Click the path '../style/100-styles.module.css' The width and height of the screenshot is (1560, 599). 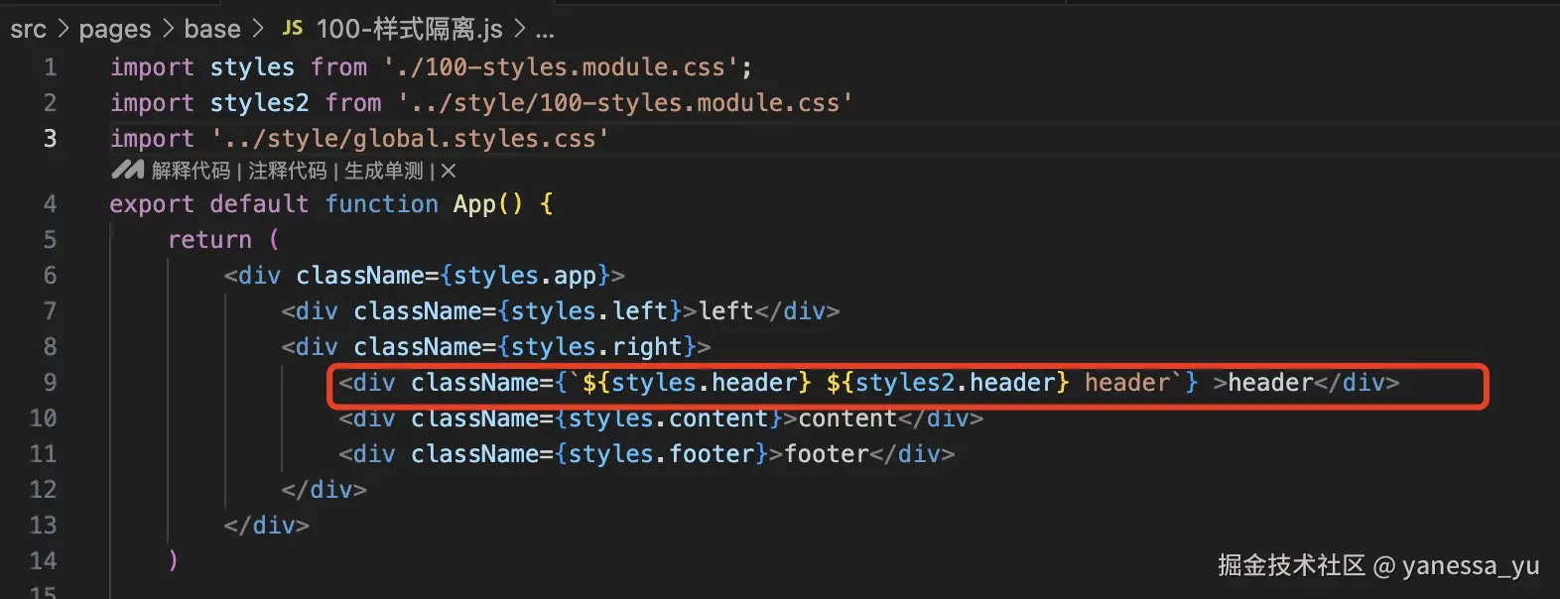click(625, 103)
